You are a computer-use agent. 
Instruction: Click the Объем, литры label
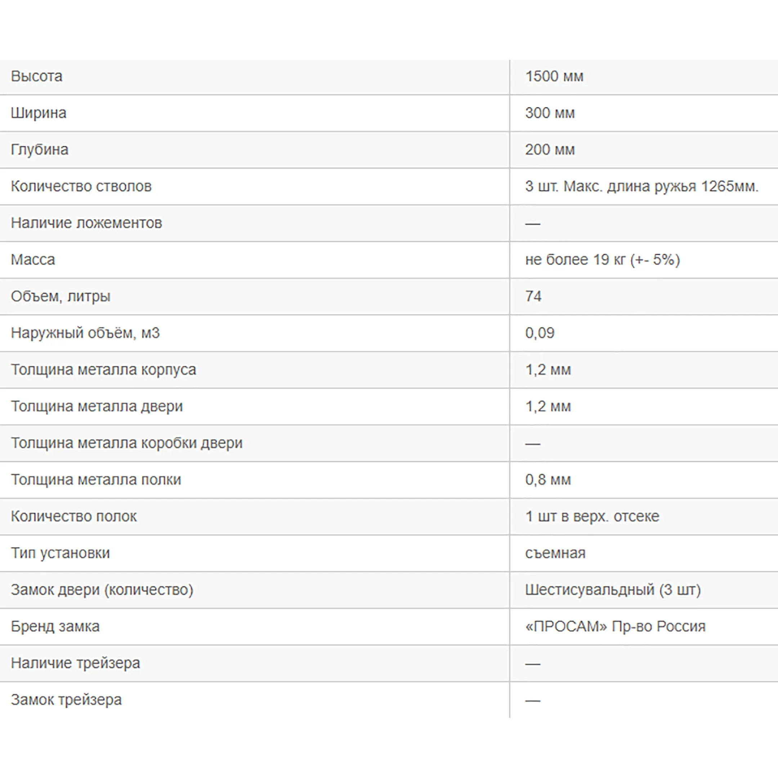[x=61, y=296]
